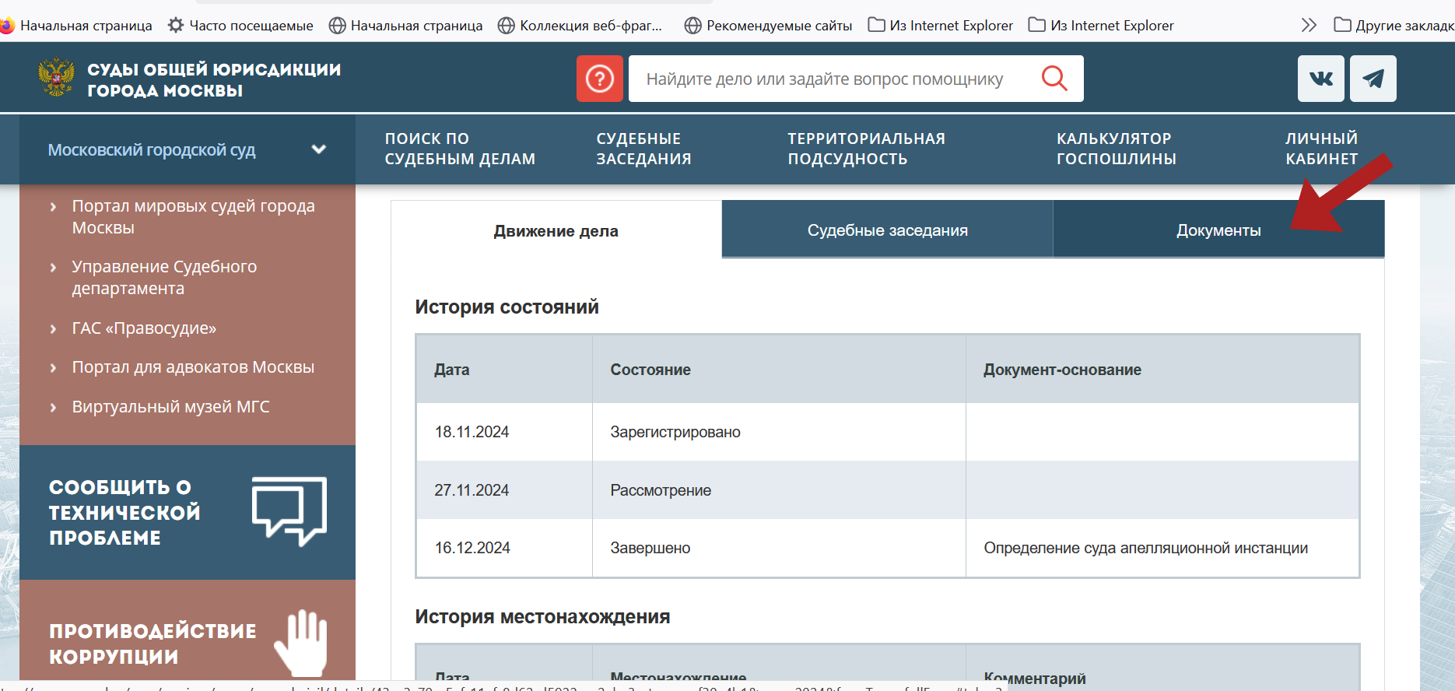Click the red help question-mark icon
The image size is (1455, 691).
600,79
